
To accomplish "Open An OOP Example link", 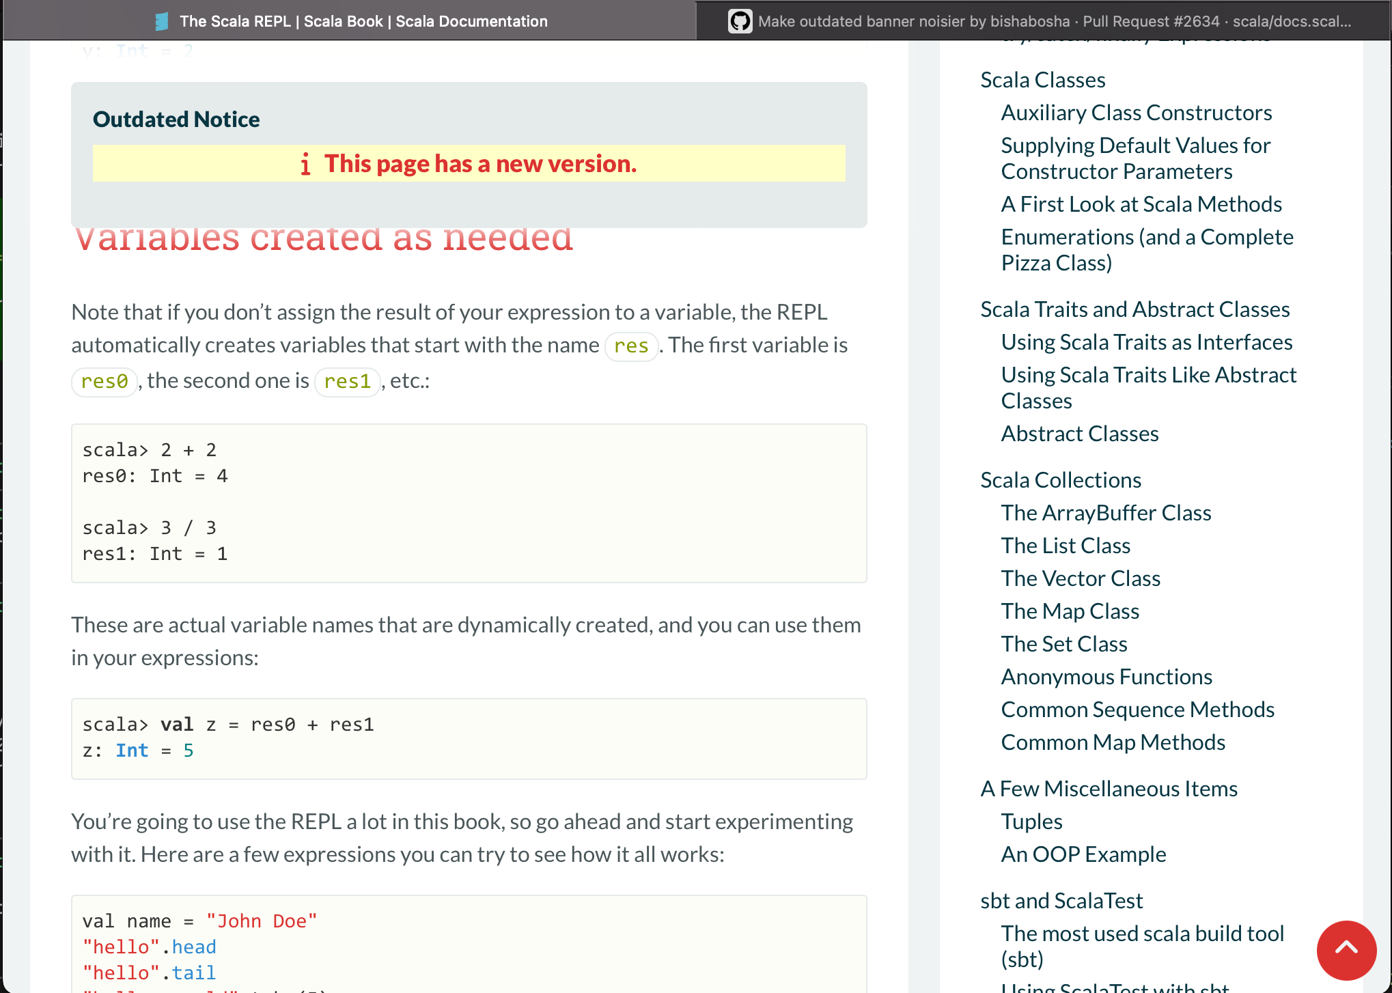I will click(1083, 854).
